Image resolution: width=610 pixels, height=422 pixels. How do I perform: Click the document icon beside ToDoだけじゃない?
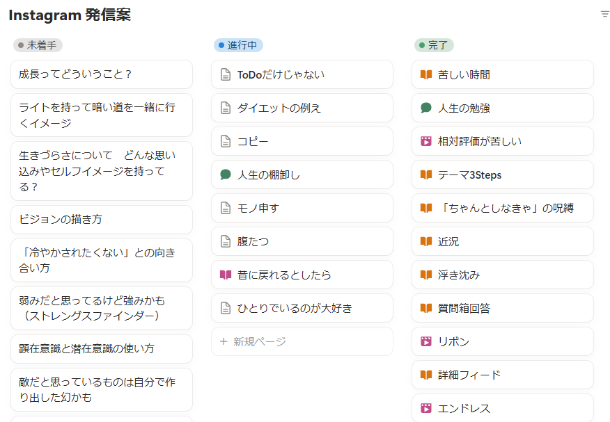225,75
